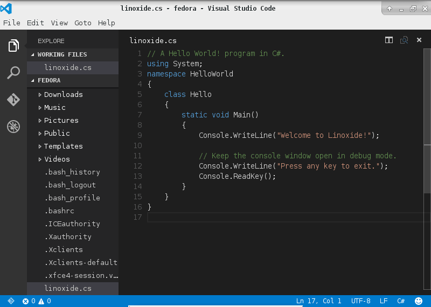Viewport: 431px width, 307px height.
Task: Close the linoxide.cs editor with X icon
Action: pyautogui.click(x=419, y=40)
